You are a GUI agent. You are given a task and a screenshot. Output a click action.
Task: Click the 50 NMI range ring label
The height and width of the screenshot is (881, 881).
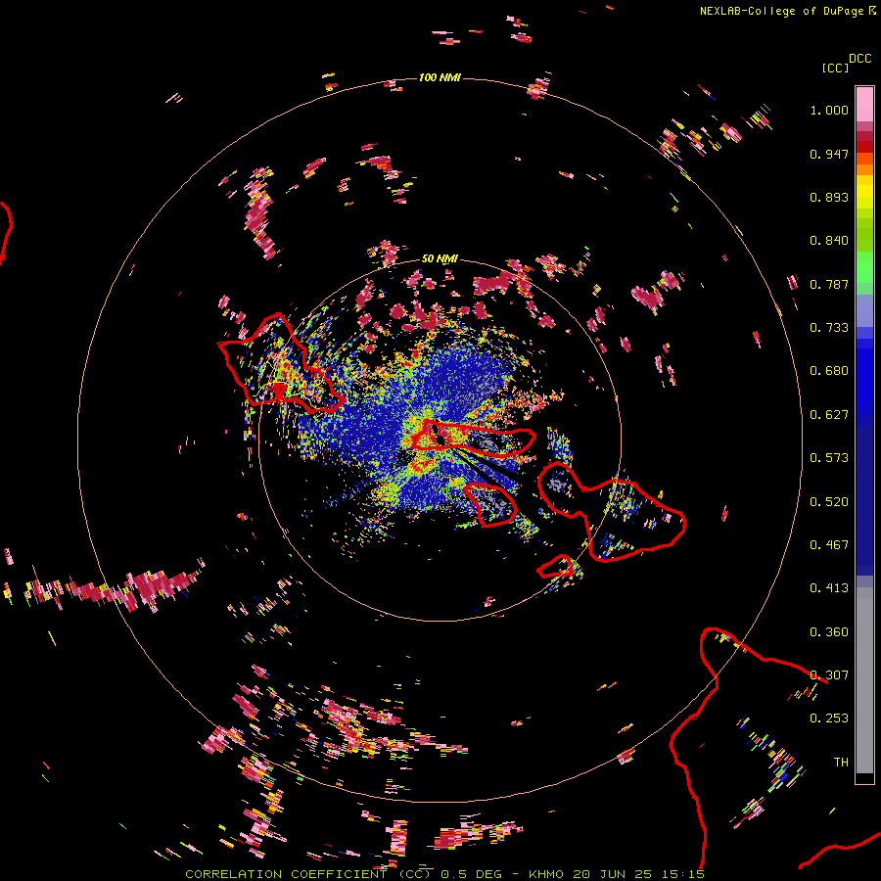pyautogui.click(x=440, y=259)
